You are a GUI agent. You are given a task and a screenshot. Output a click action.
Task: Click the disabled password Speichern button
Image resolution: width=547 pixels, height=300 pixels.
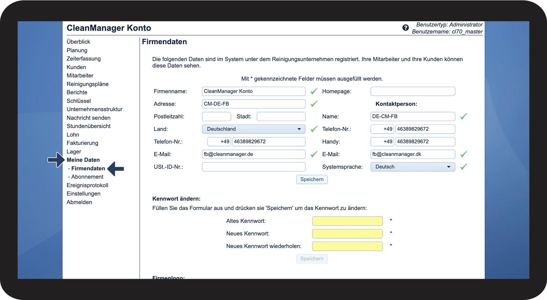click(x=312, y=259)
